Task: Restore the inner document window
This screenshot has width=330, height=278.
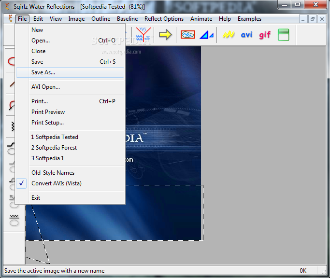Action: point(313,19)
